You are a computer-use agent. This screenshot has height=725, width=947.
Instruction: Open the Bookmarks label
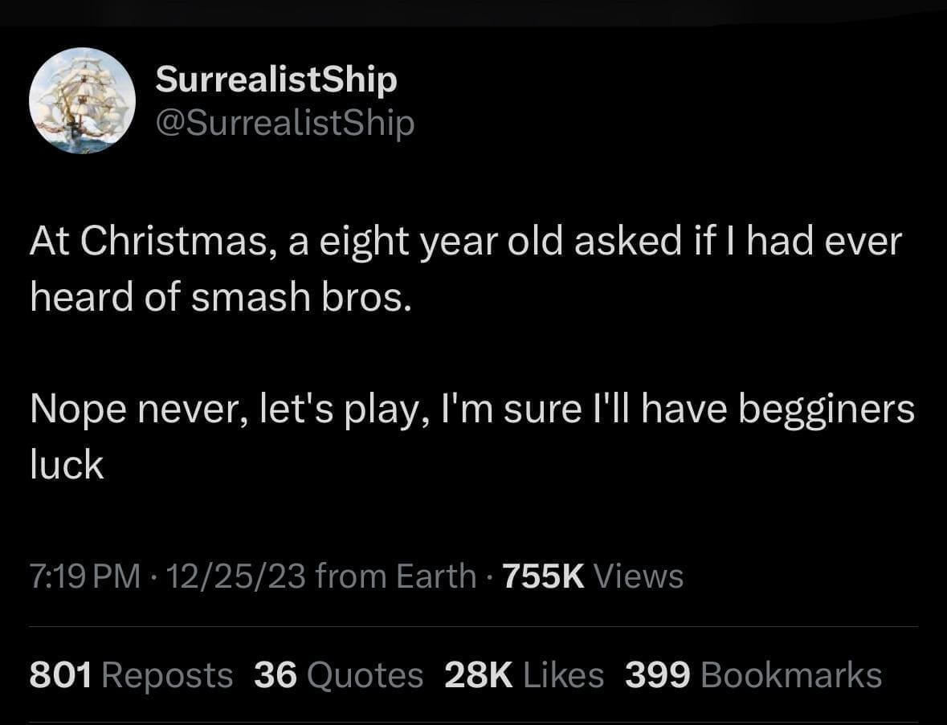[x=791, y=675]
